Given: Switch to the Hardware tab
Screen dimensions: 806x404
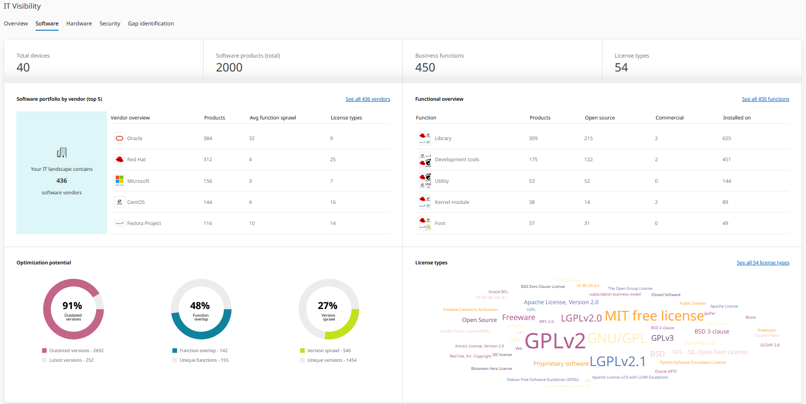Looking at the screenshot, I should [x=79, y=24].
